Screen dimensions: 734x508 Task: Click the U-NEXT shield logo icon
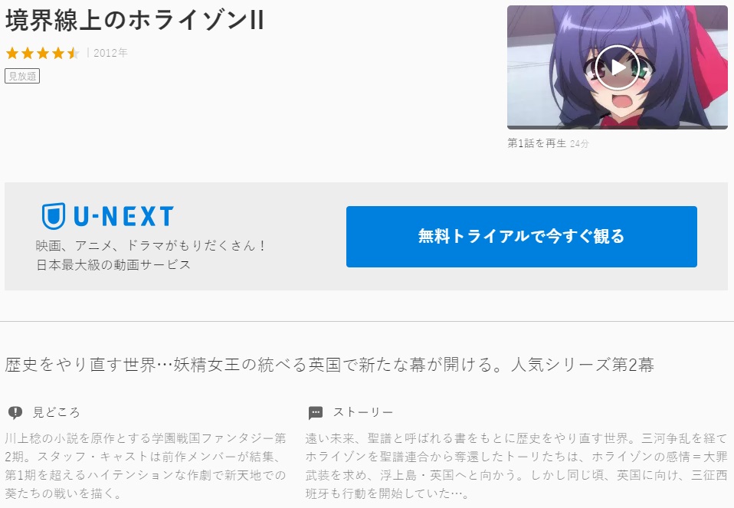point(54,216)
